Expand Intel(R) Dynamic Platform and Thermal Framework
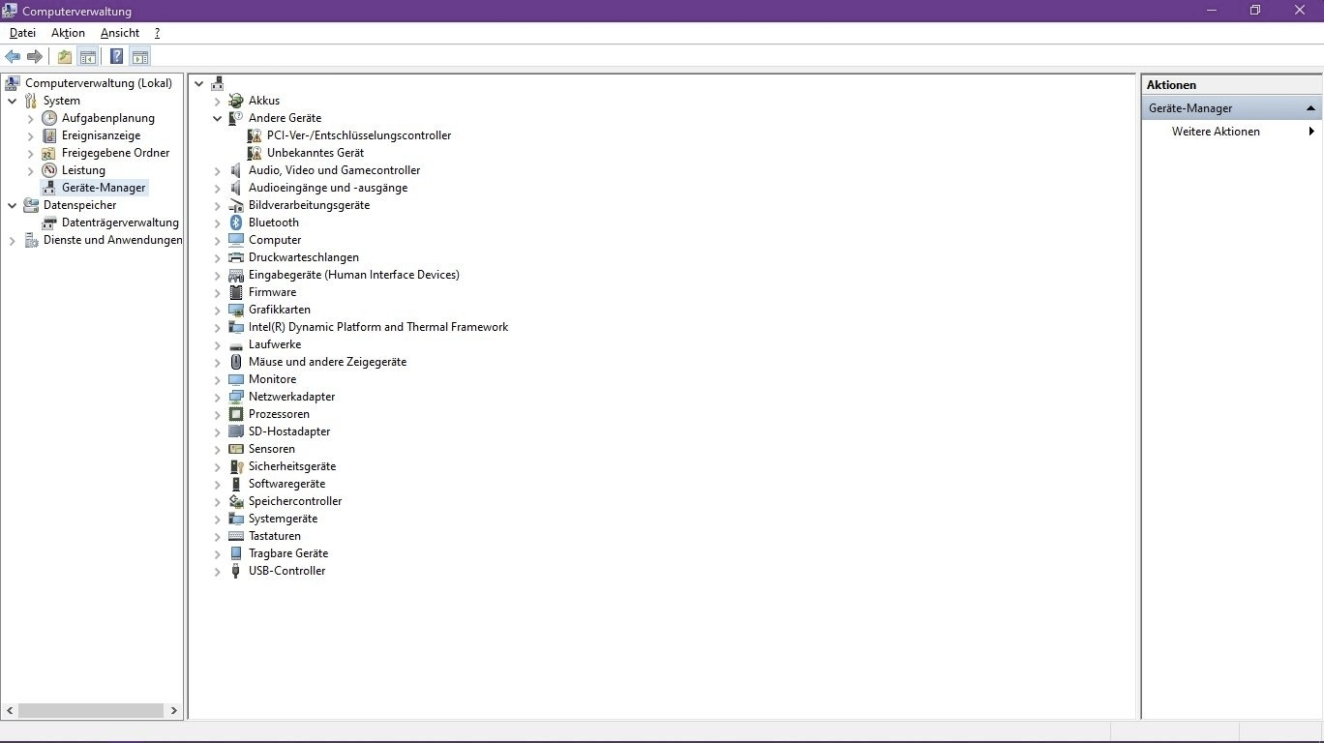Image resolution: width=1324 pixels, height=743 pixels. [218, 327]
